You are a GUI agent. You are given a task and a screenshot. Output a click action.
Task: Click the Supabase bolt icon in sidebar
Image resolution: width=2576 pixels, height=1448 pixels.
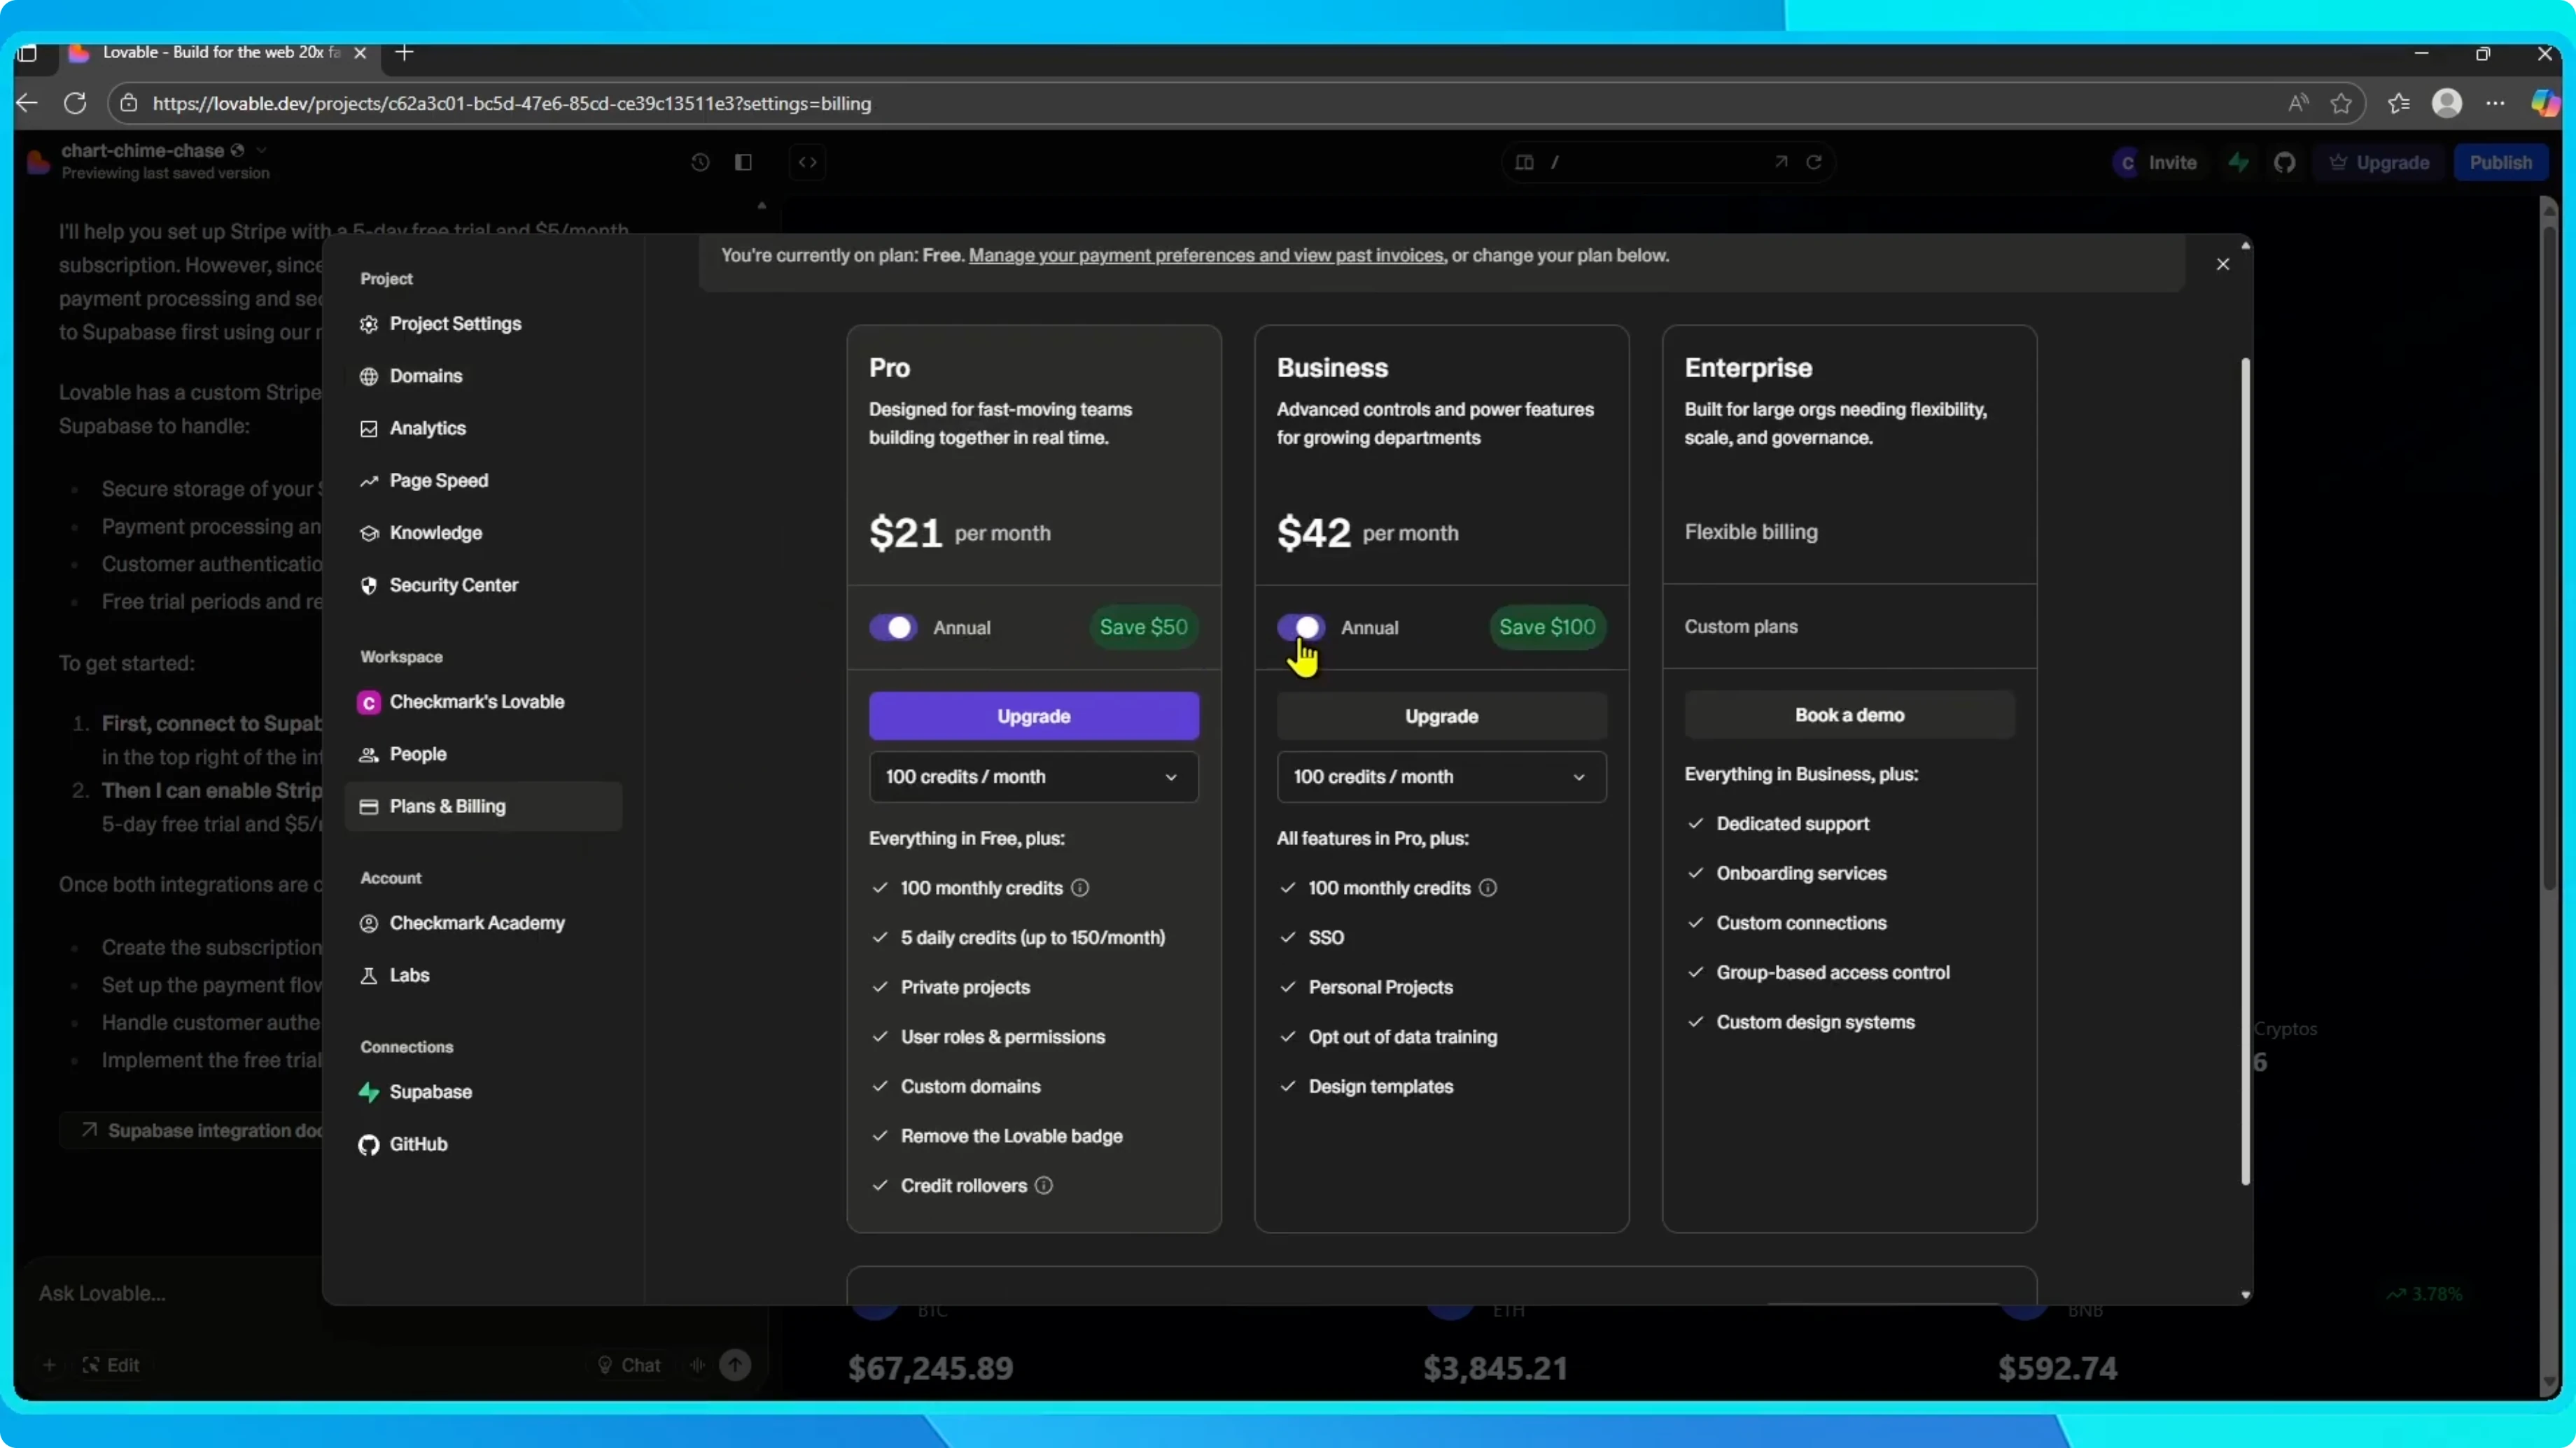click(x=369, y=1092)
